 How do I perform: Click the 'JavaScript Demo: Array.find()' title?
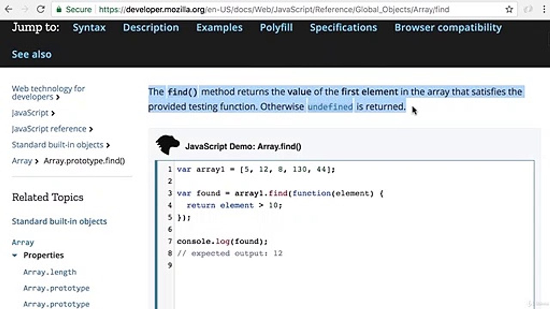(243, 146)
